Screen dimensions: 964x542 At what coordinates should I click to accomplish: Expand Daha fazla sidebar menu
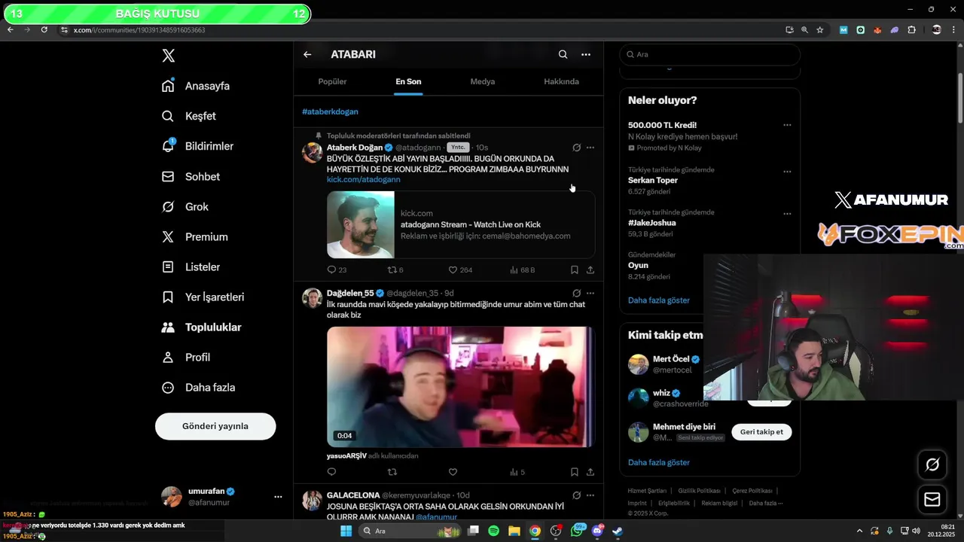tap(199, 387)
